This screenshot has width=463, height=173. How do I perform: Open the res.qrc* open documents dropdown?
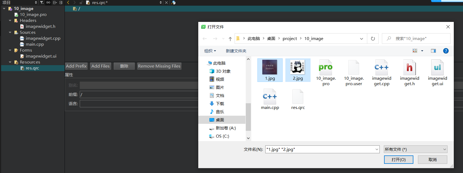point(161,2)
